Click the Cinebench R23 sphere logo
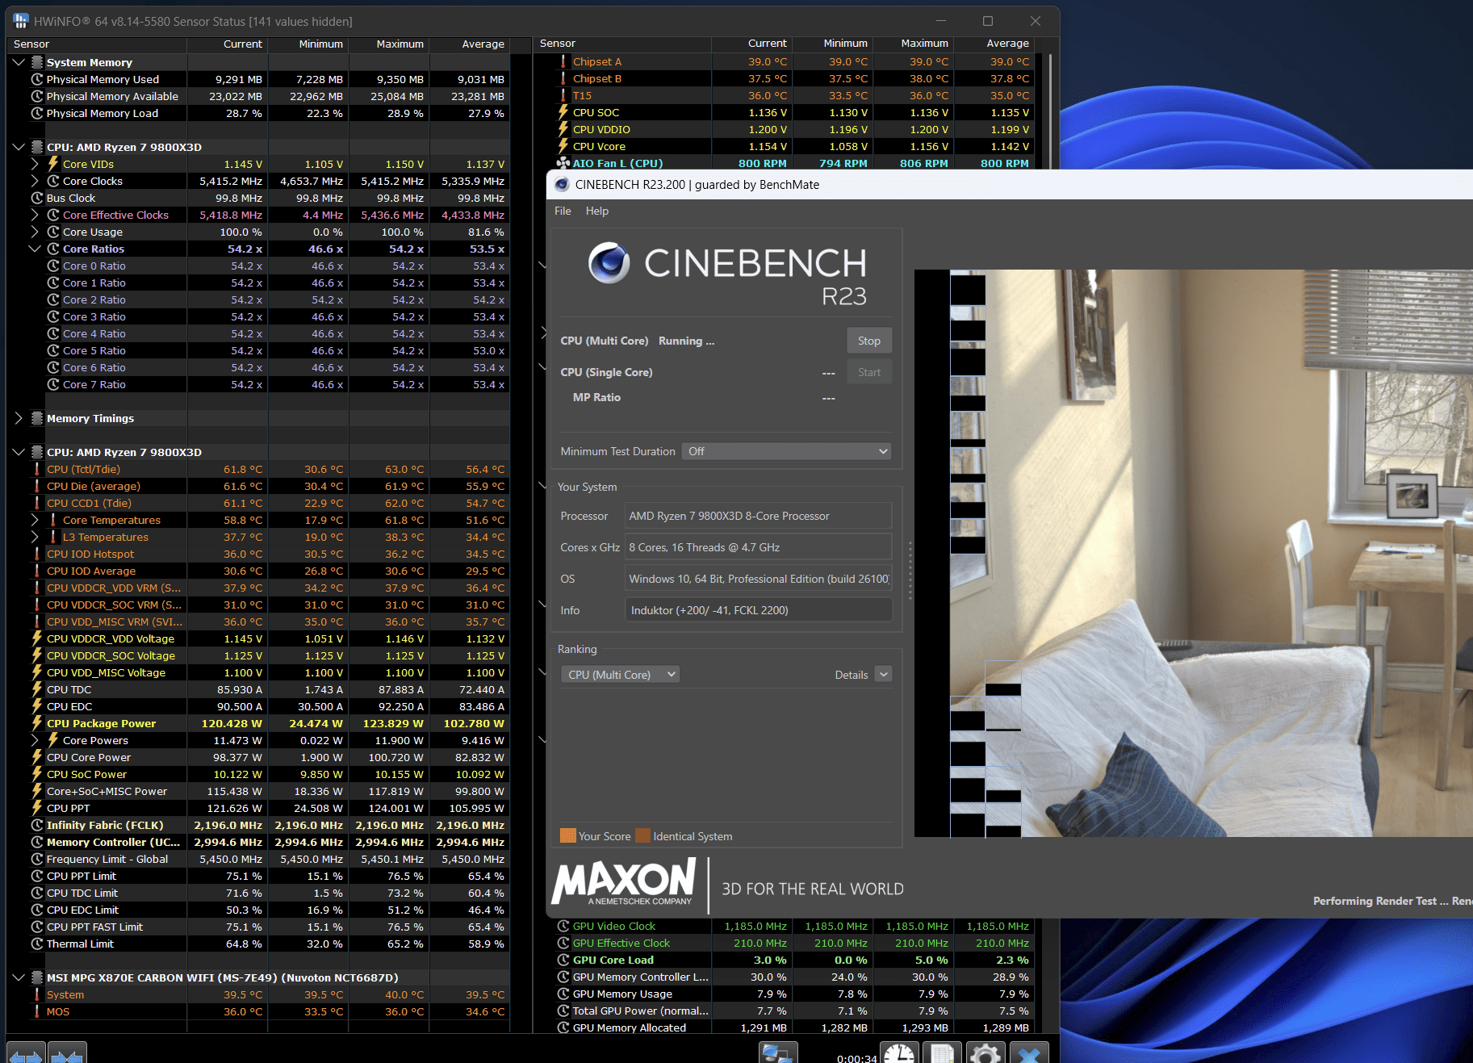 click(x=609, y=262)
